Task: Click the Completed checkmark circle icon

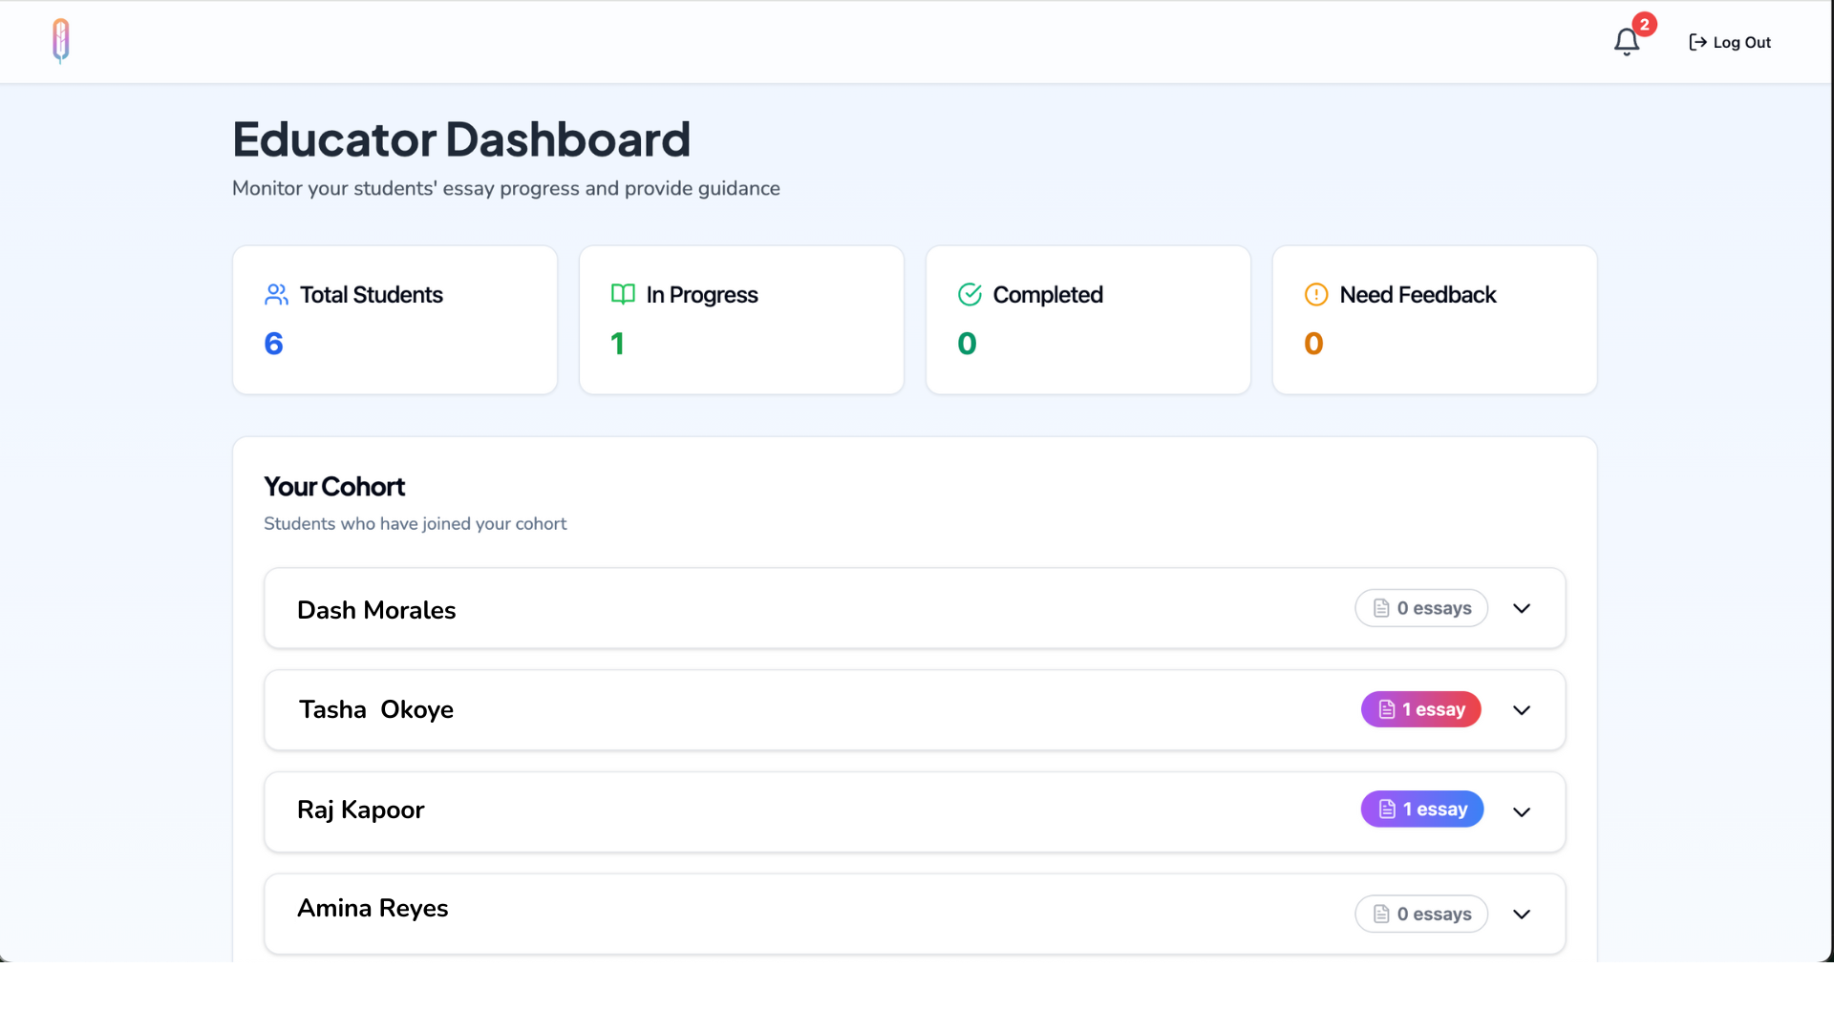Action: (x=970, y=295)
